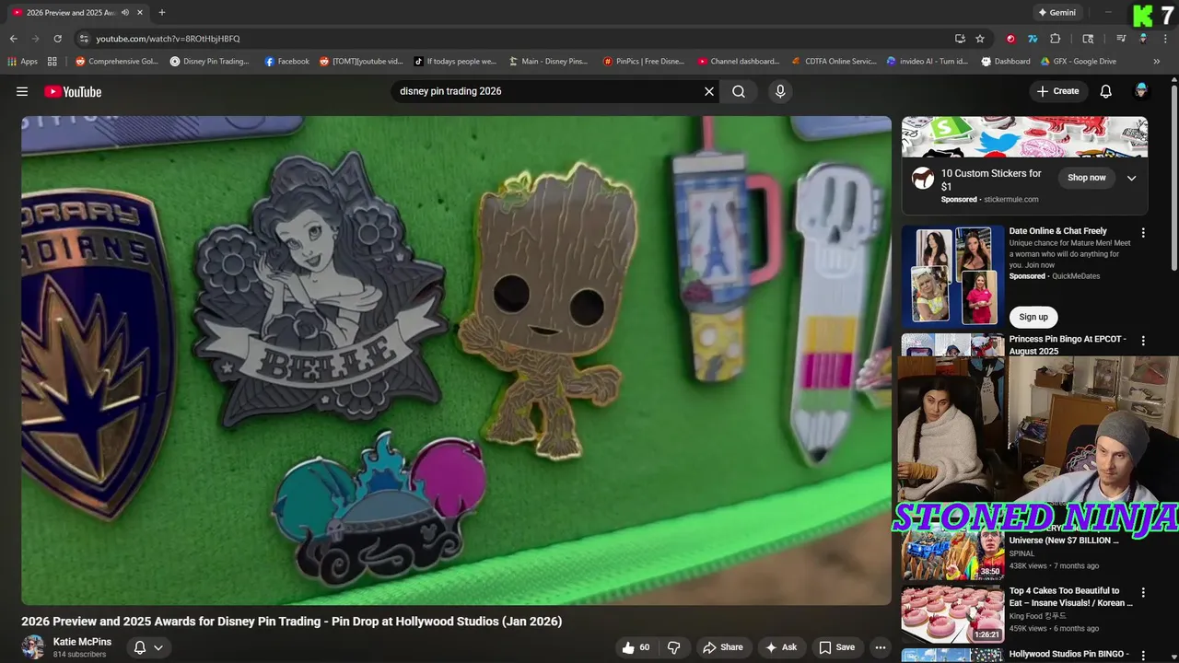Open the Katie McPins channel name
The height and width of the screenshot is (663, 1179).
(x=82, y=642)
